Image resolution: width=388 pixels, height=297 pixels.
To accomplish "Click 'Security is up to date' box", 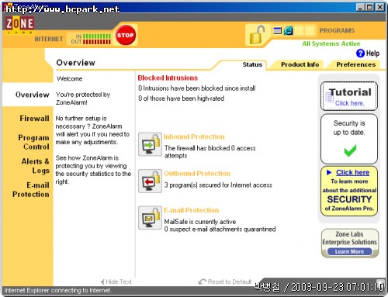I will click(x=349, y=139).
